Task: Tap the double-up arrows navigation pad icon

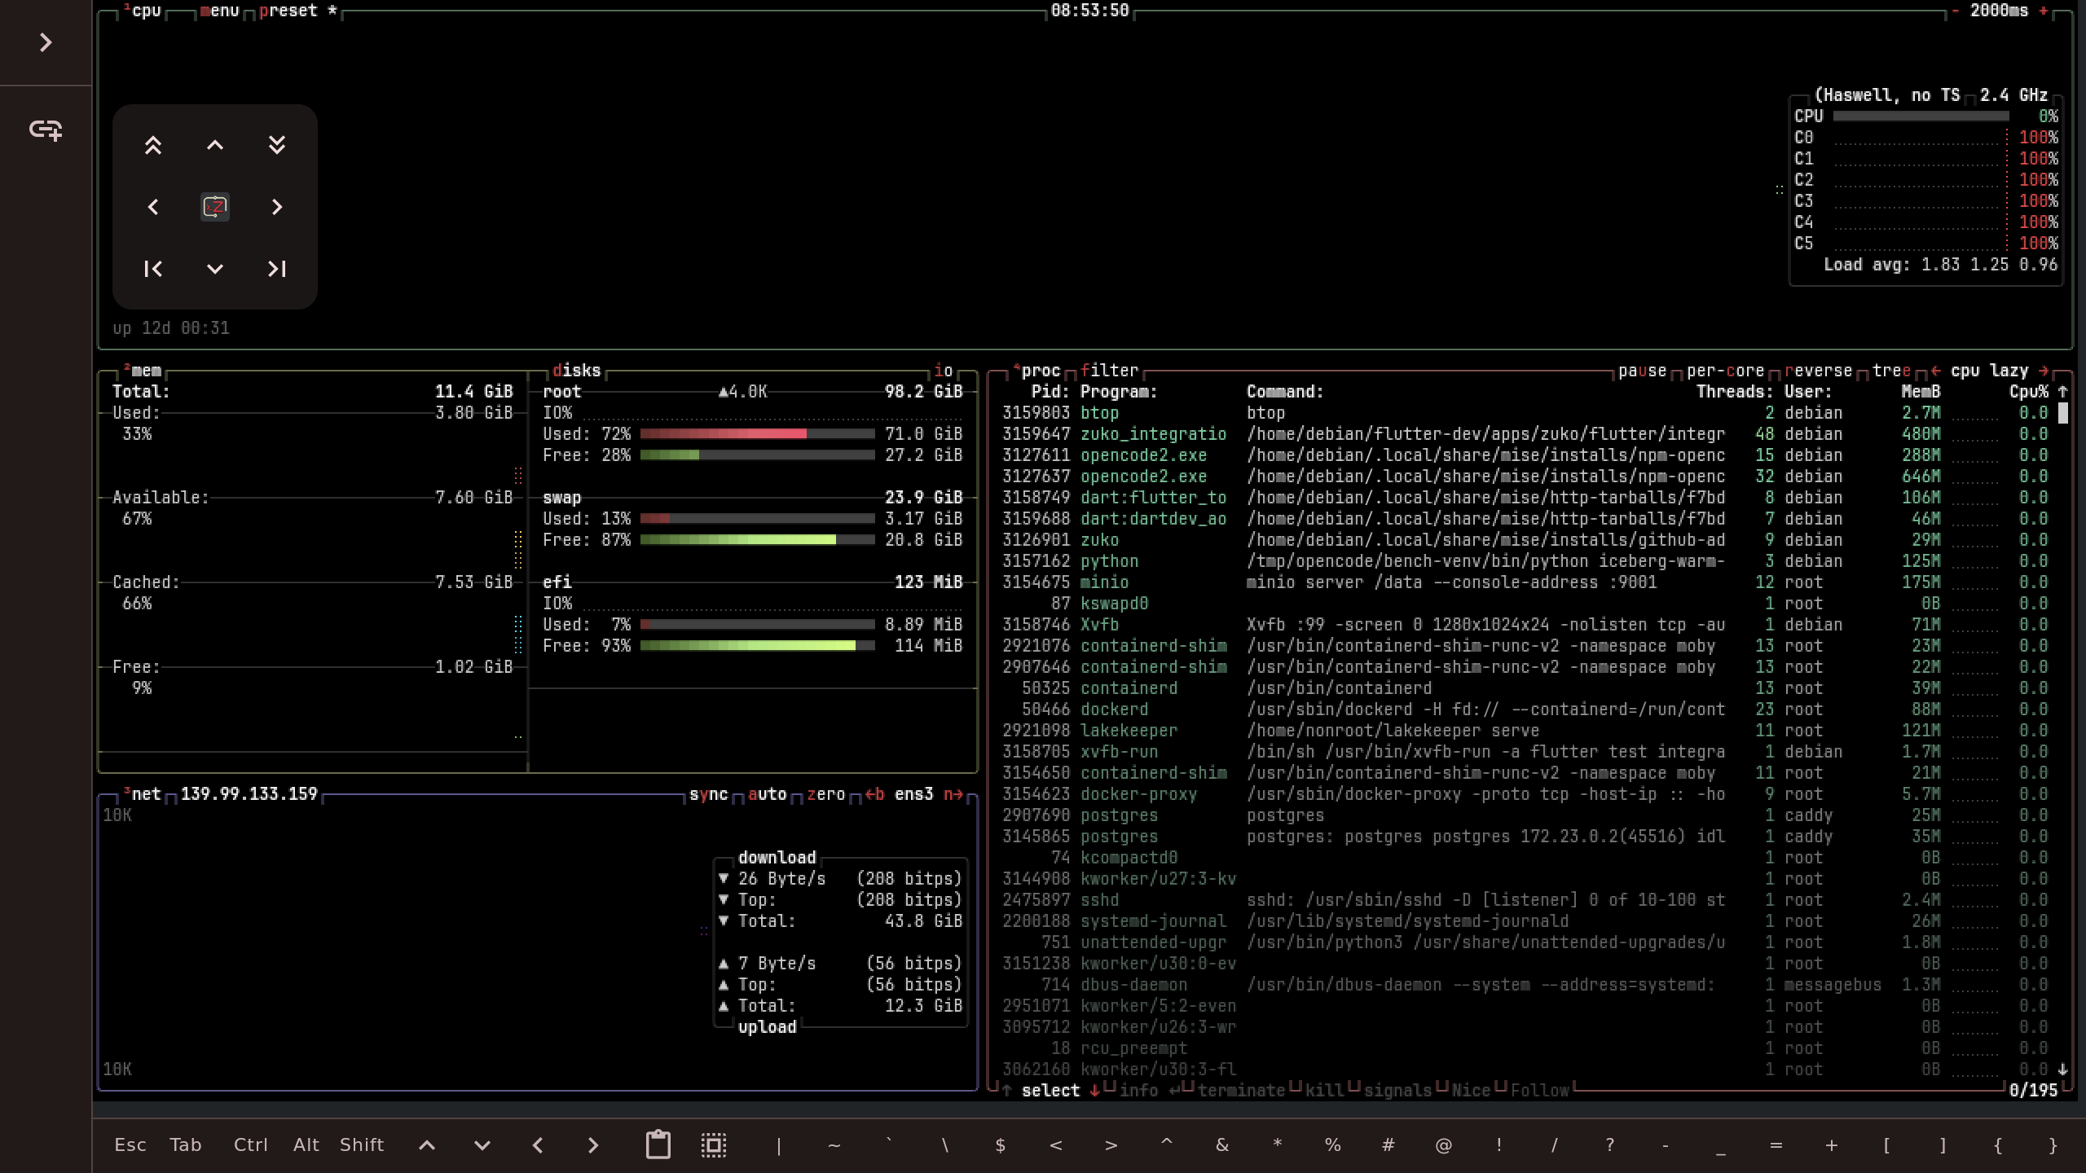Action: pyautogui.click(x=153, y=145)
